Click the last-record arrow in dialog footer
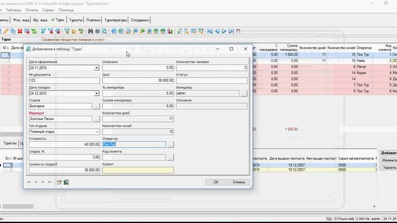Viewport: 397px width, 223px height. (50, 182)
